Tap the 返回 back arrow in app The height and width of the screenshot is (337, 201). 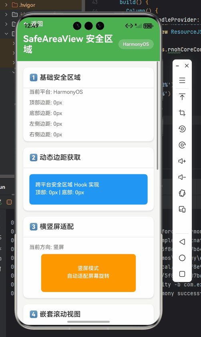point(33,23)
